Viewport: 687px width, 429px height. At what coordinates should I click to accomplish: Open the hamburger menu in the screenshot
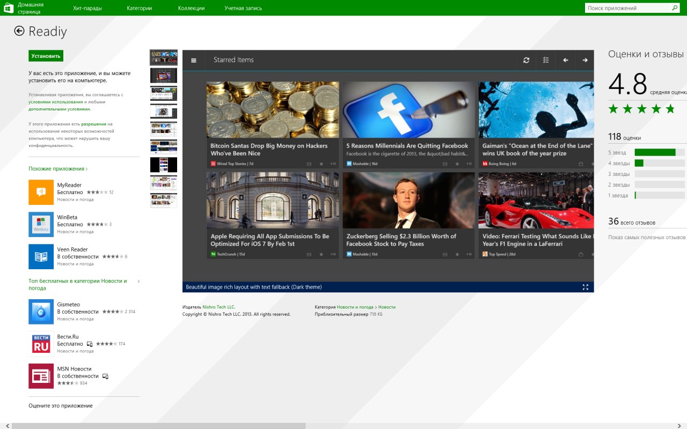click(194, 60)
